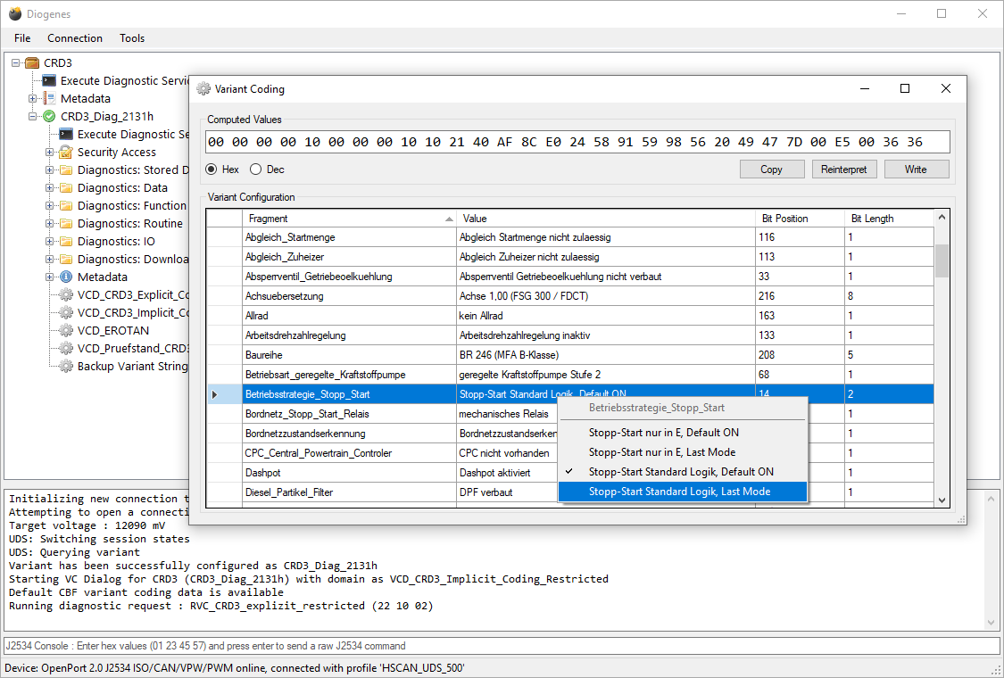Click the J2534 Console input field
Image resolution: width=1004 pixels, height=678 pixels.
point(502,646)
